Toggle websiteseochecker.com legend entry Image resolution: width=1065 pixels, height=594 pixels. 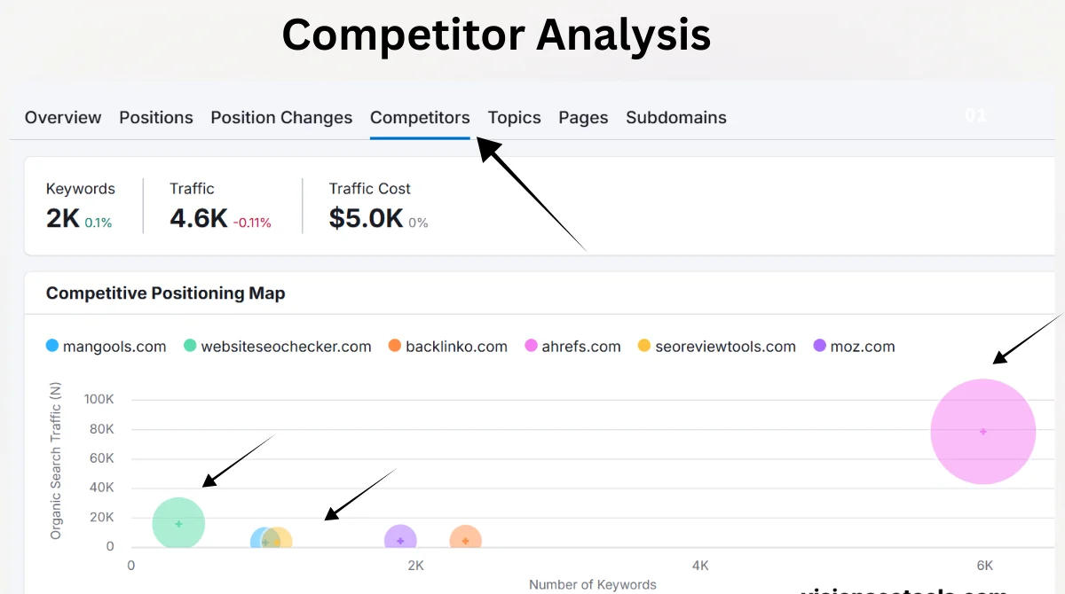tap(277, 346)
